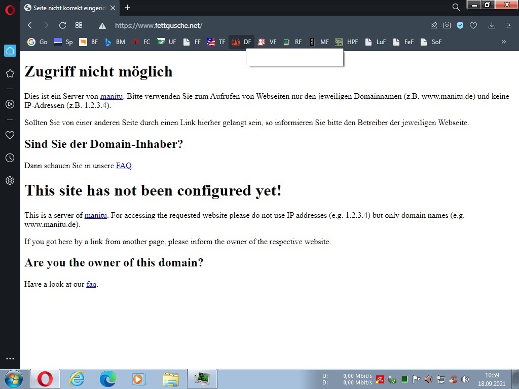This screenshot has width=519, height=389.
Task: Toggle the ad blocker shield icon
Action: click(x=460, y=25)
